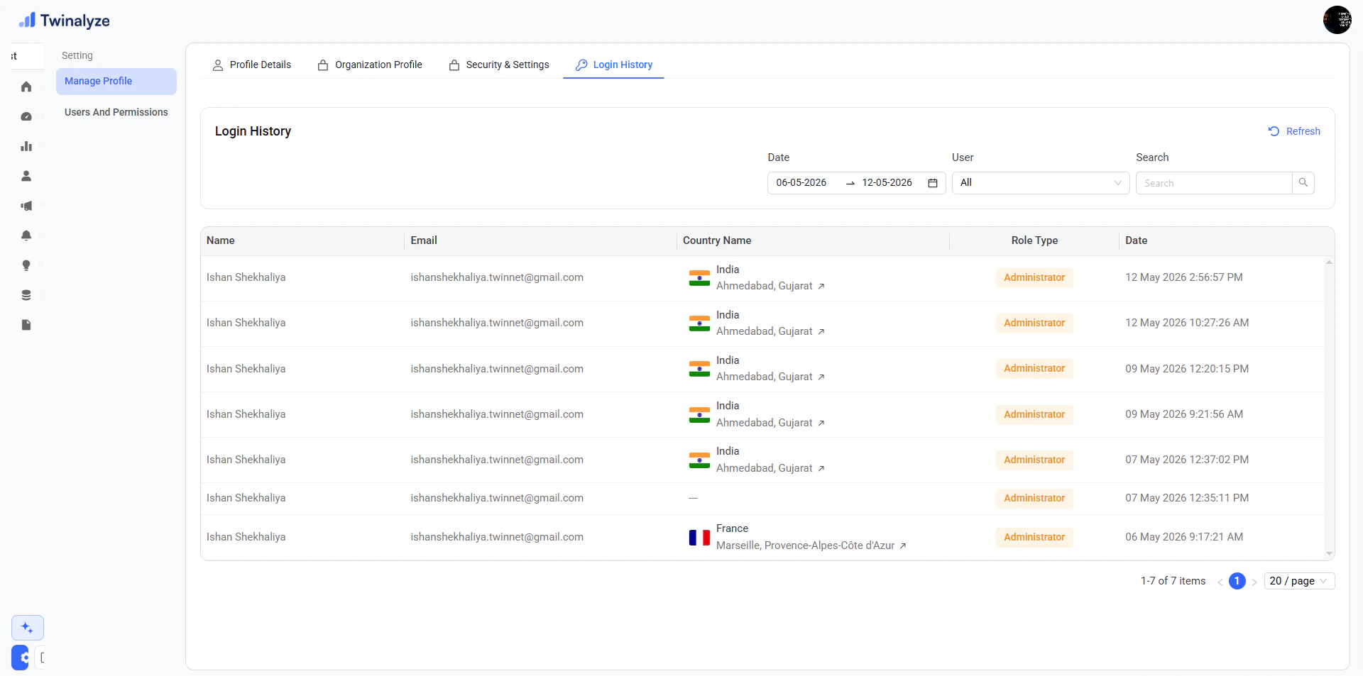1363x676 pixels.
Task: Open location link for 2:56:57 PM login
Action: click(x=821, y=287)
